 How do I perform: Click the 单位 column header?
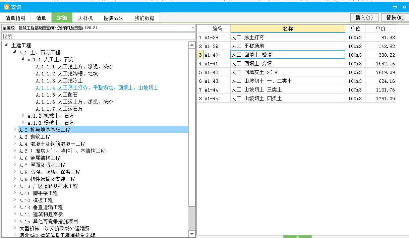355,28
